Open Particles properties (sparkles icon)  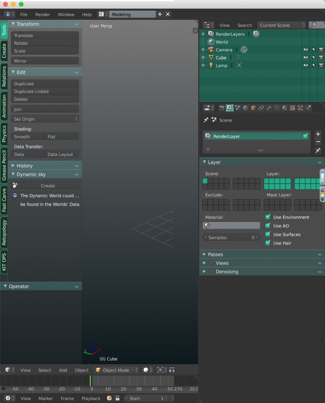point(300,107)
